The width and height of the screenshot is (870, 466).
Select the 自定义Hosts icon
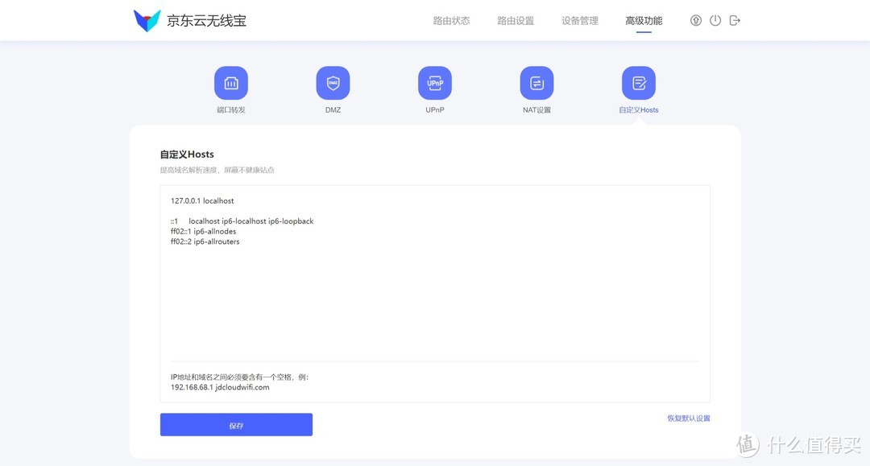click(638, 81)
